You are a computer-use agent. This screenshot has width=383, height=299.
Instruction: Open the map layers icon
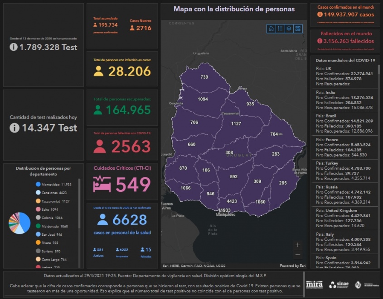289,28
